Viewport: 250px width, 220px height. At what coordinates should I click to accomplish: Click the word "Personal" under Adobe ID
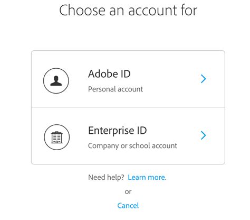point(102,89)
